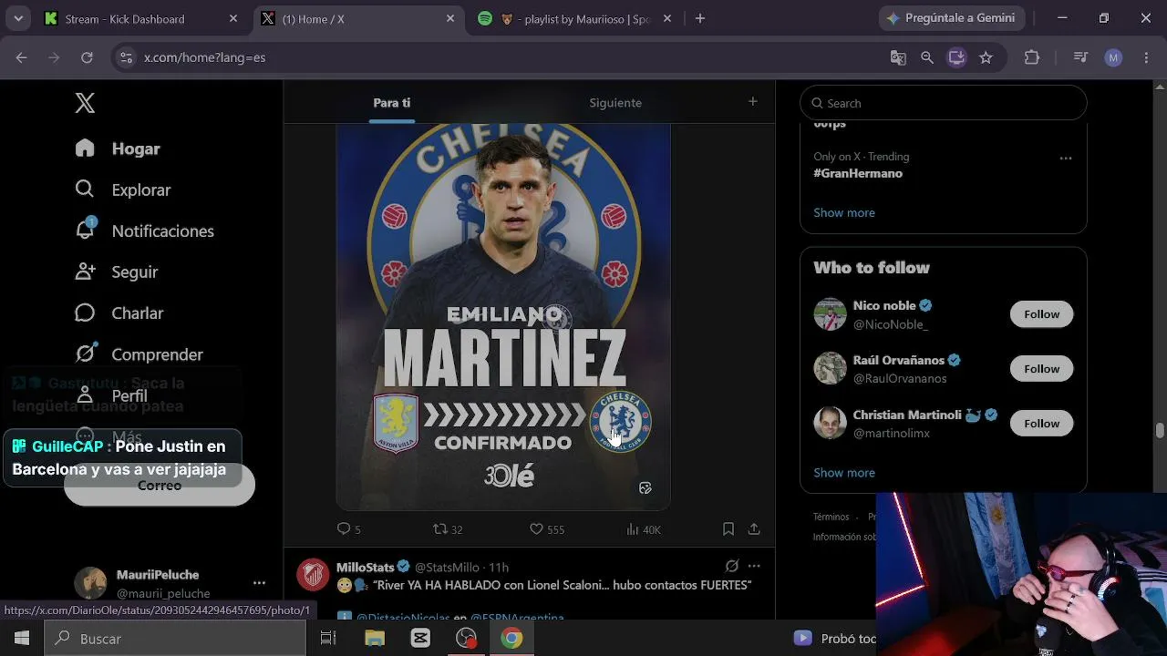Screen dimensions: 1167x656
Task: Open more options on MilloStats post
Action: 754,566
